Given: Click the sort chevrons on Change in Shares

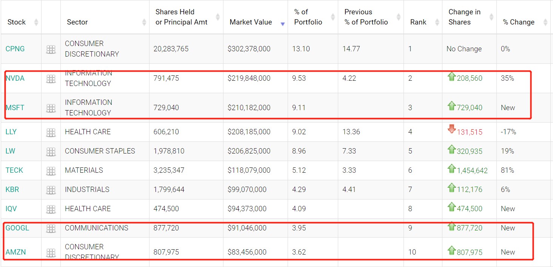Looking at the screenshot, I should 491,17.
